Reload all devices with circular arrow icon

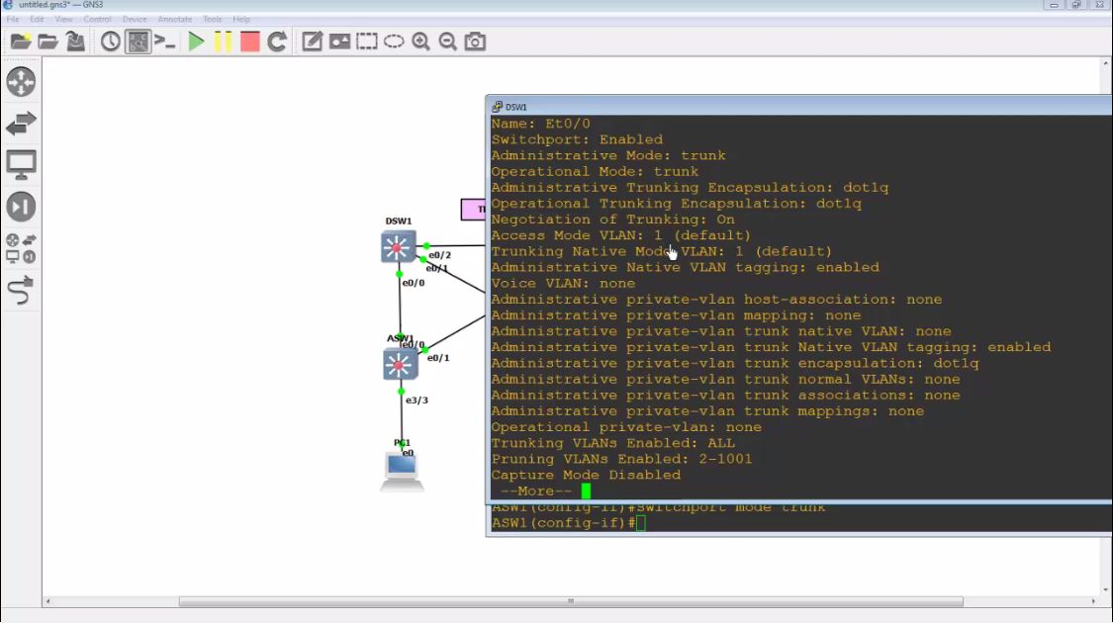coord(278,42)
